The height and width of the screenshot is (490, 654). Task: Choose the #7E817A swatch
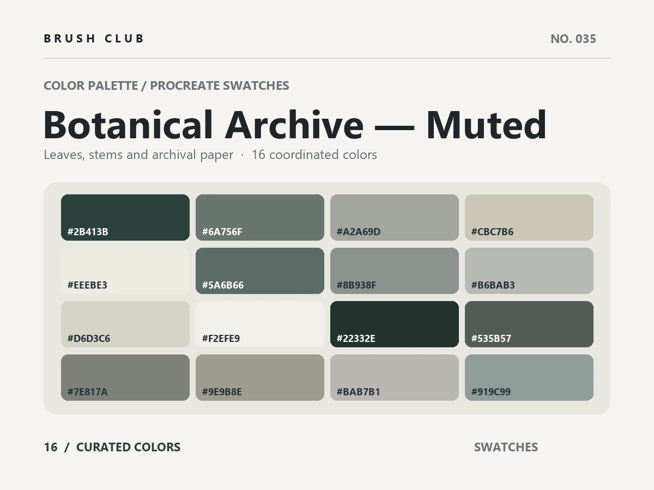pyautogui.click(x=125, y=377)
